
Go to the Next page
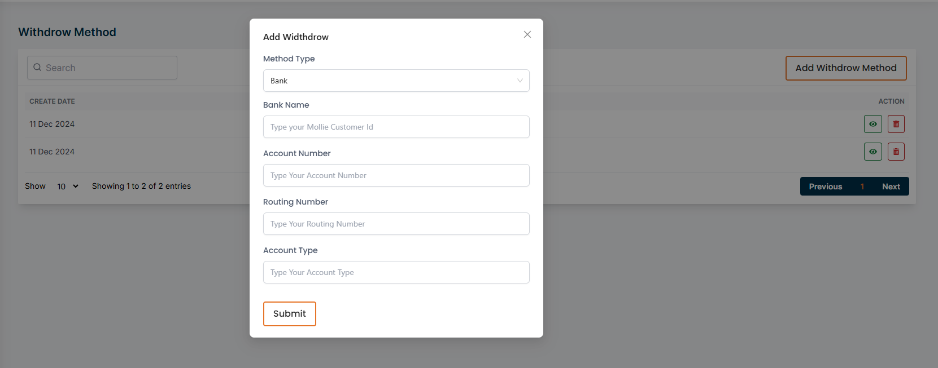(891, 187)
